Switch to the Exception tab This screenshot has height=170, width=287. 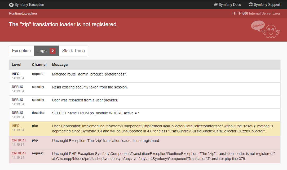click(x=21, y=51)
